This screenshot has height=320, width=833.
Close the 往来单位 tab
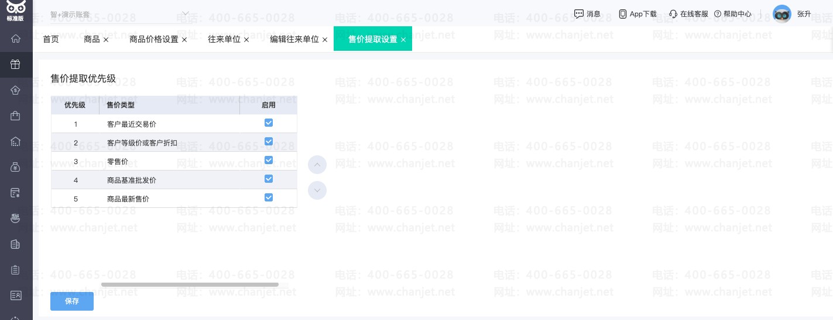tap(246, 40)
